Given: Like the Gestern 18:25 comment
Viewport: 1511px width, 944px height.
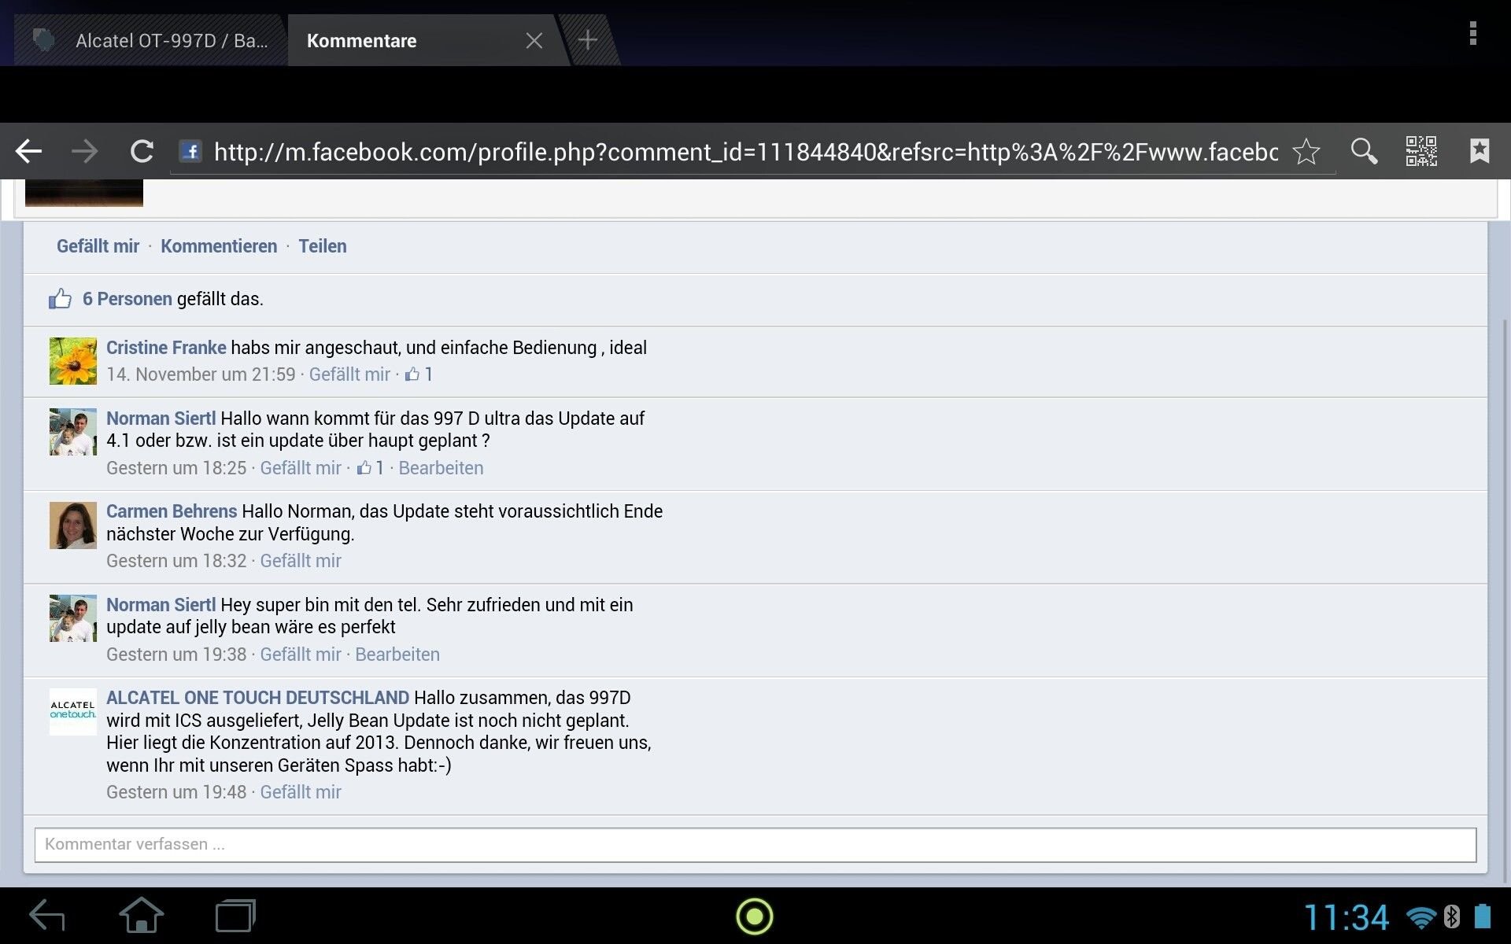Looking at the screenshot, I should (301, 468).
